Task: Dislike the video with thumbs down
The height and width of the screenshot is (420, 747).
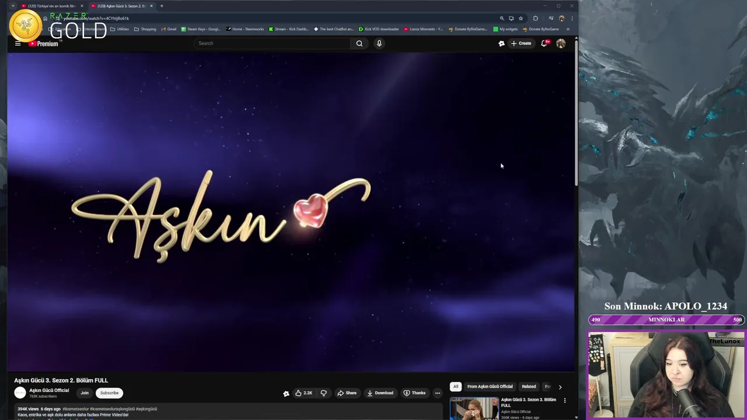Action: click(x=324, y=393)
